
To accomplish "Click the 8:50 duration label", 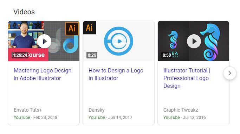I will point(167,55).
